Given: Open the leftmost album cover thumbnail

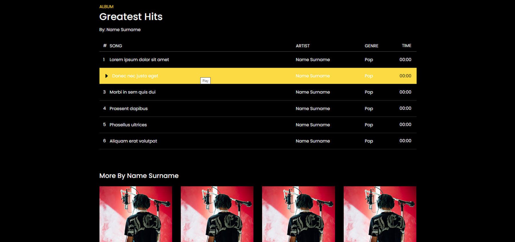Looking at the screenshot, I should pyautogui.click(x=136, y=214).
